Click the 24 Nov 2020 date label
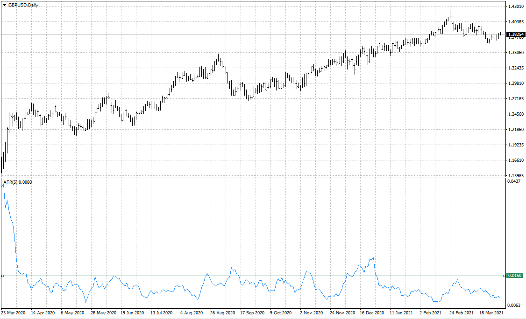Image resolution: width=526 pixels, height=319 pixels. (342, 312)
